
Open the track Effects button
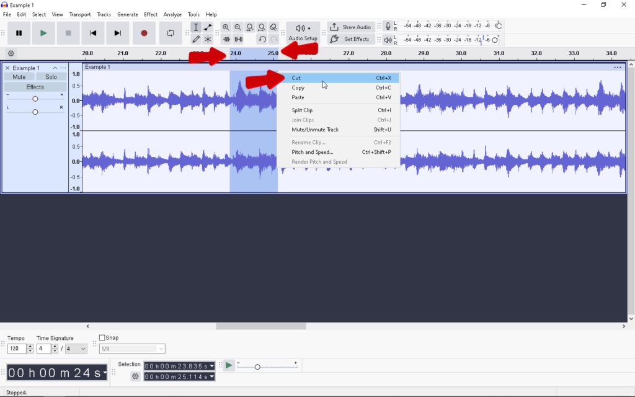coord(35,87)
